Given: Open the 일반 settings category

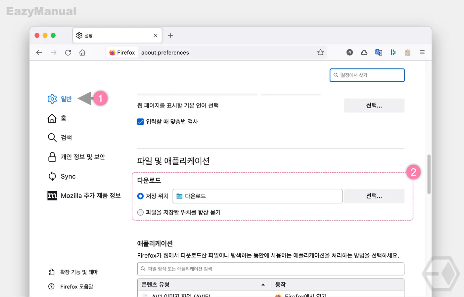Looking at the screenshot, I should (60, 99).
